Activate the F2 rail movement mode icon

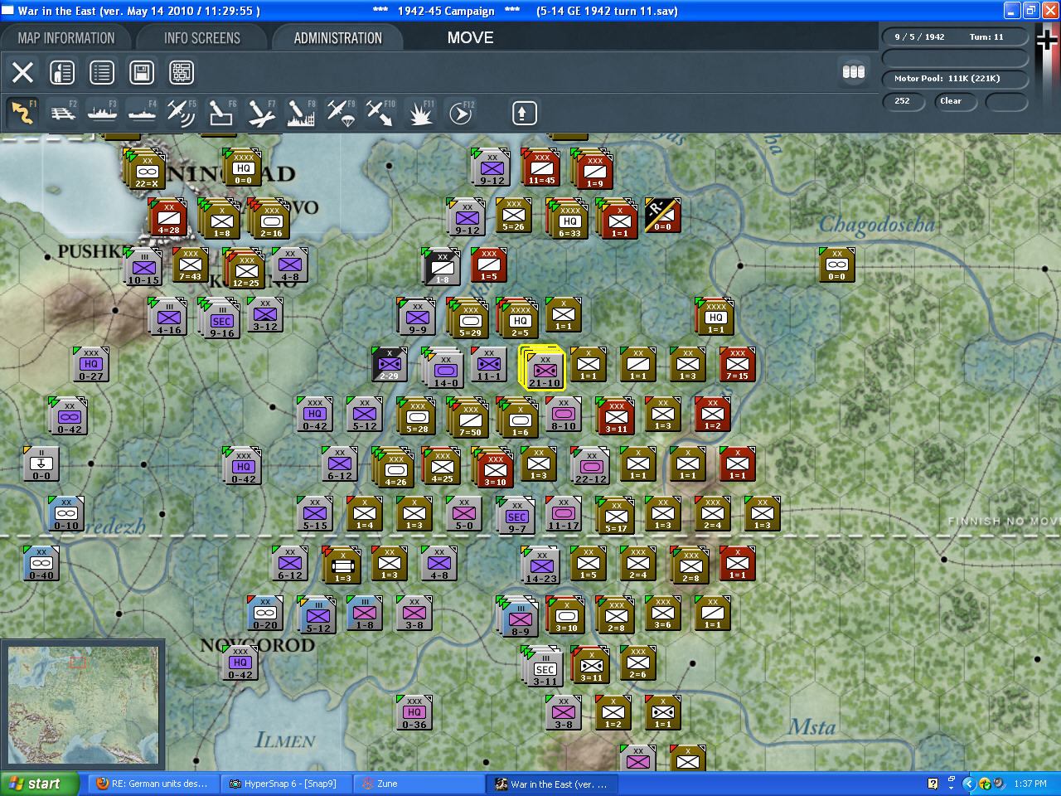coord(63,113)
